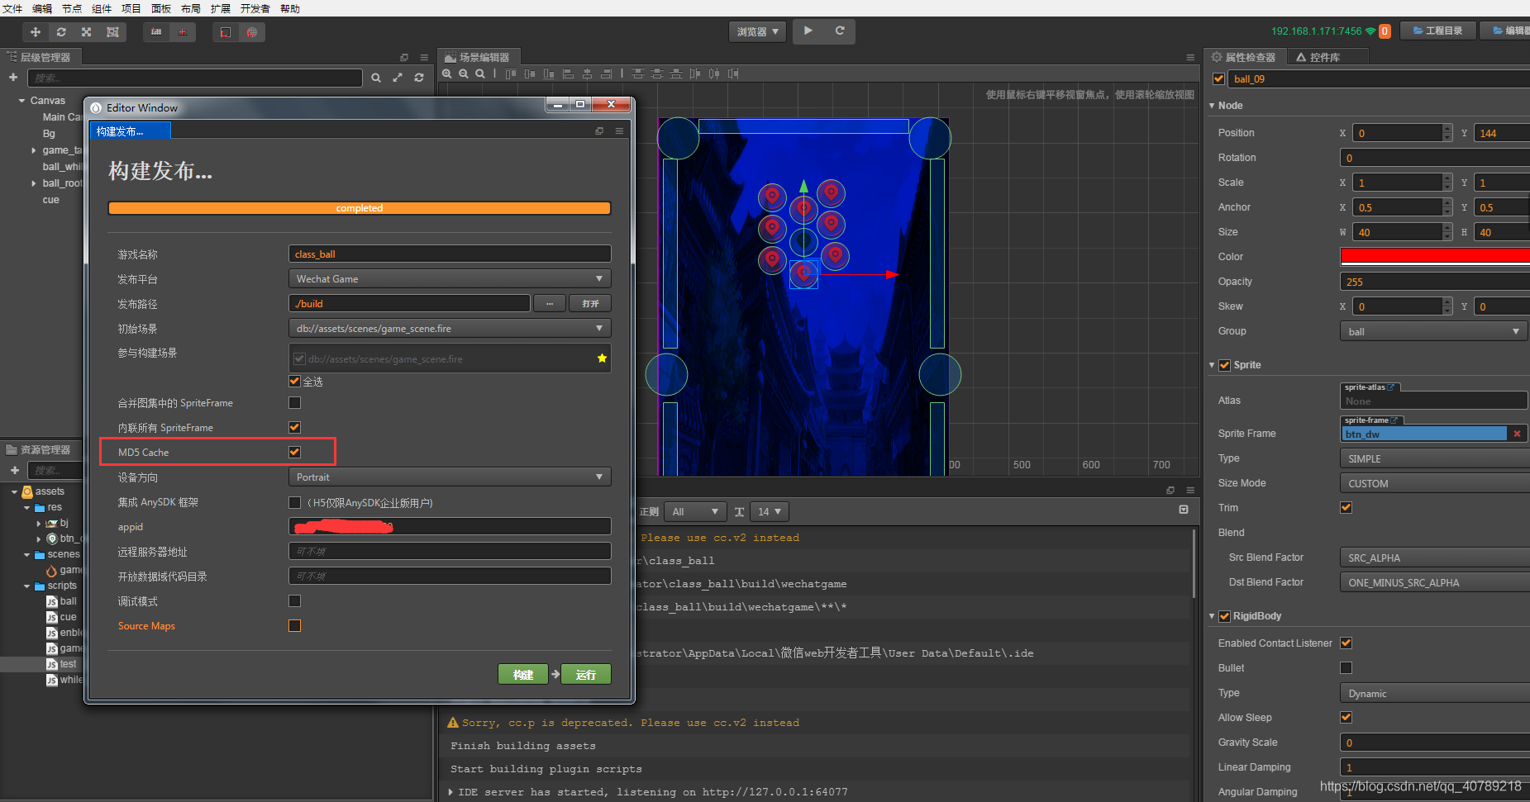Image resolution: width=1530 pixels, height=802 pixels.
Task: Zoom in the scene editor view
Action: point(447,74)
